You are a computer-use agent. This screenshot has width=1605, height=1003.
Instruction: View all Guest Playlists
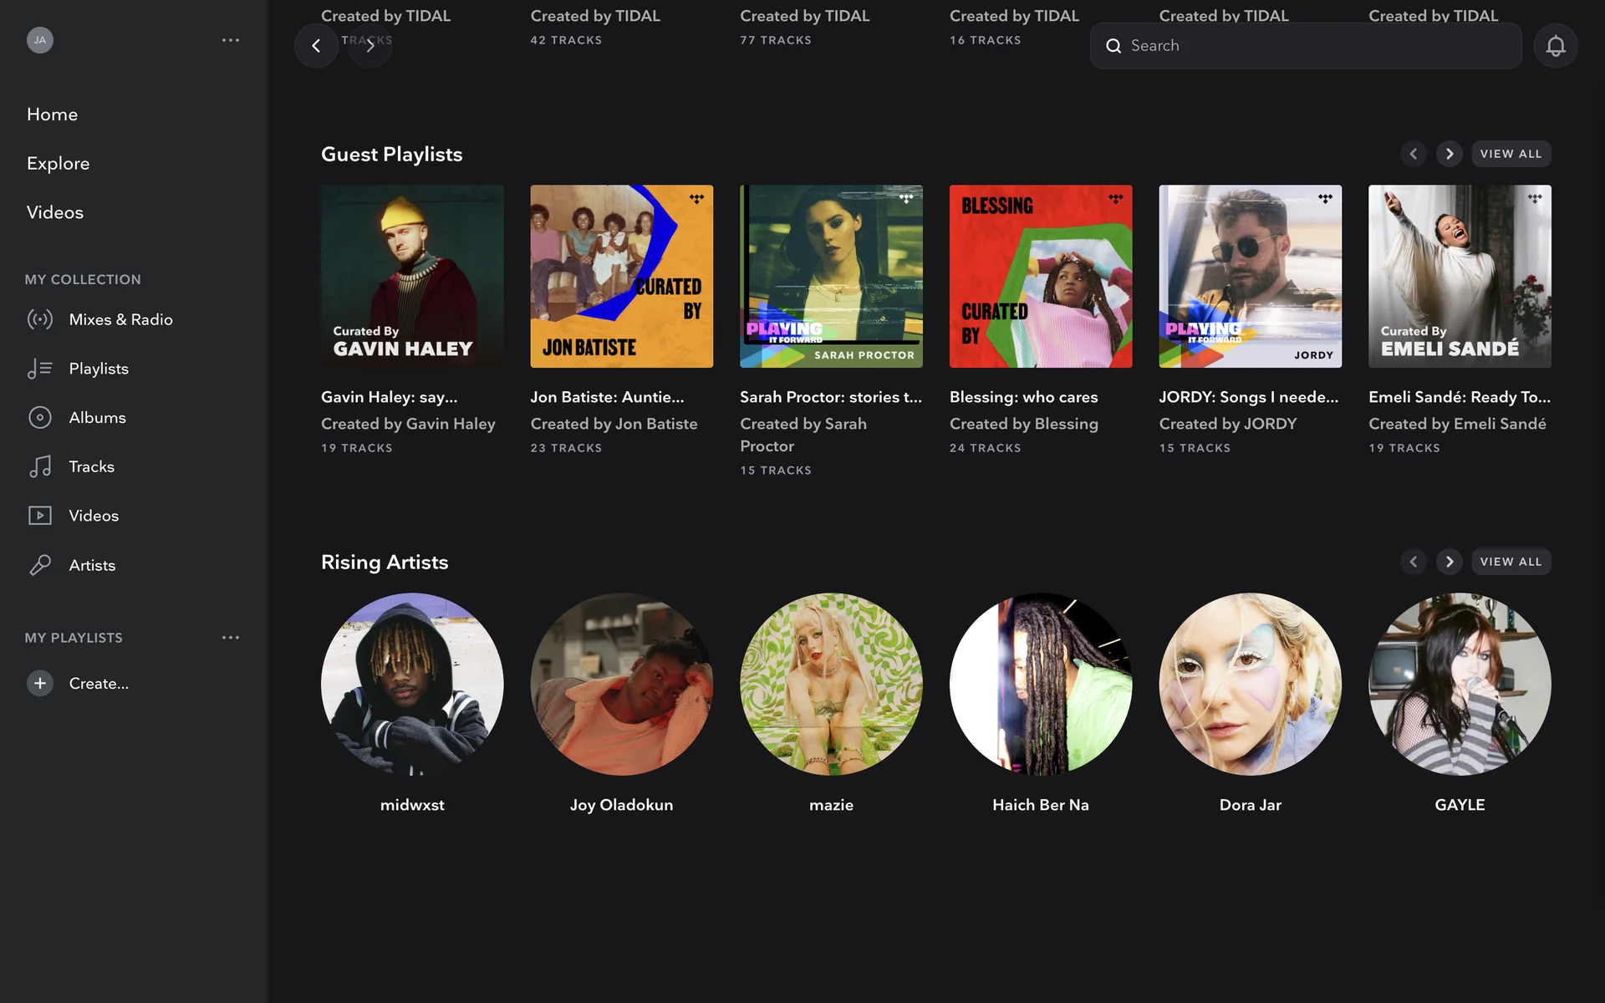(x=1511, y=154)
